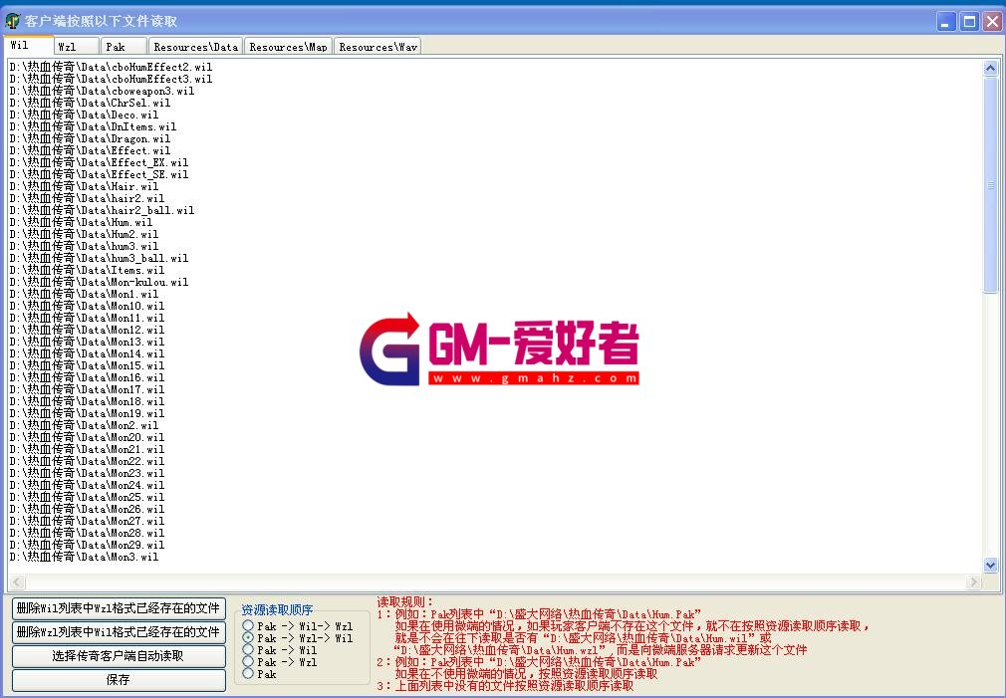The image size is (1006, 698).
Task: Click the Hair.wil entry
Action: click(84, 186)
